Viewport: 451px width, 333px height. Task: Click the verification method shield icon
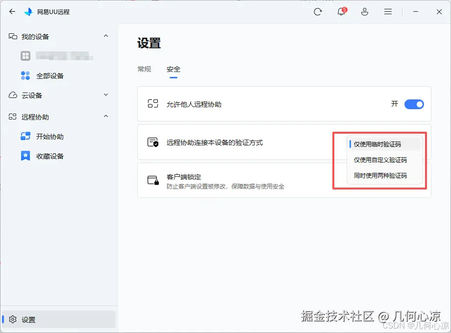pos(153,142)
